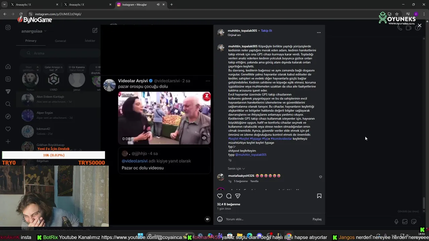Open the lokman42 chat
Screen dimensions: 429x241
(x=58, y=131)
